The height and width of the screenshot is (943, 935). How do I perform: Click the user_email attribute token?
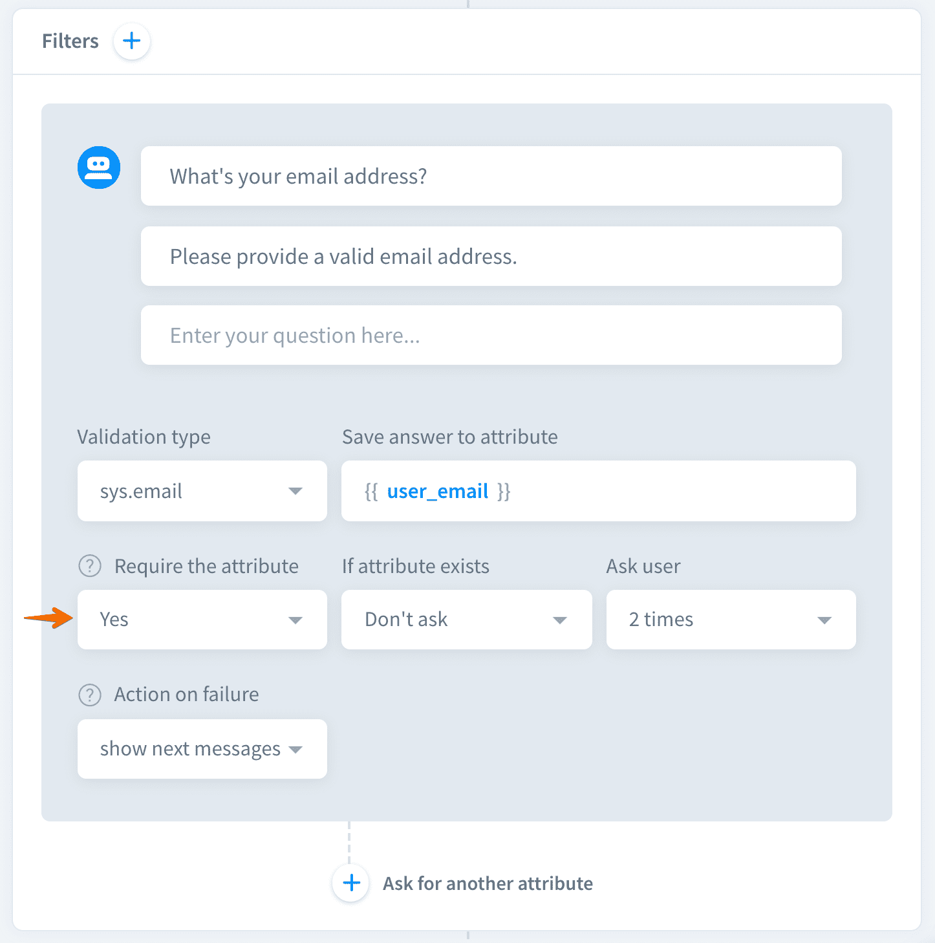click(437, 492)
